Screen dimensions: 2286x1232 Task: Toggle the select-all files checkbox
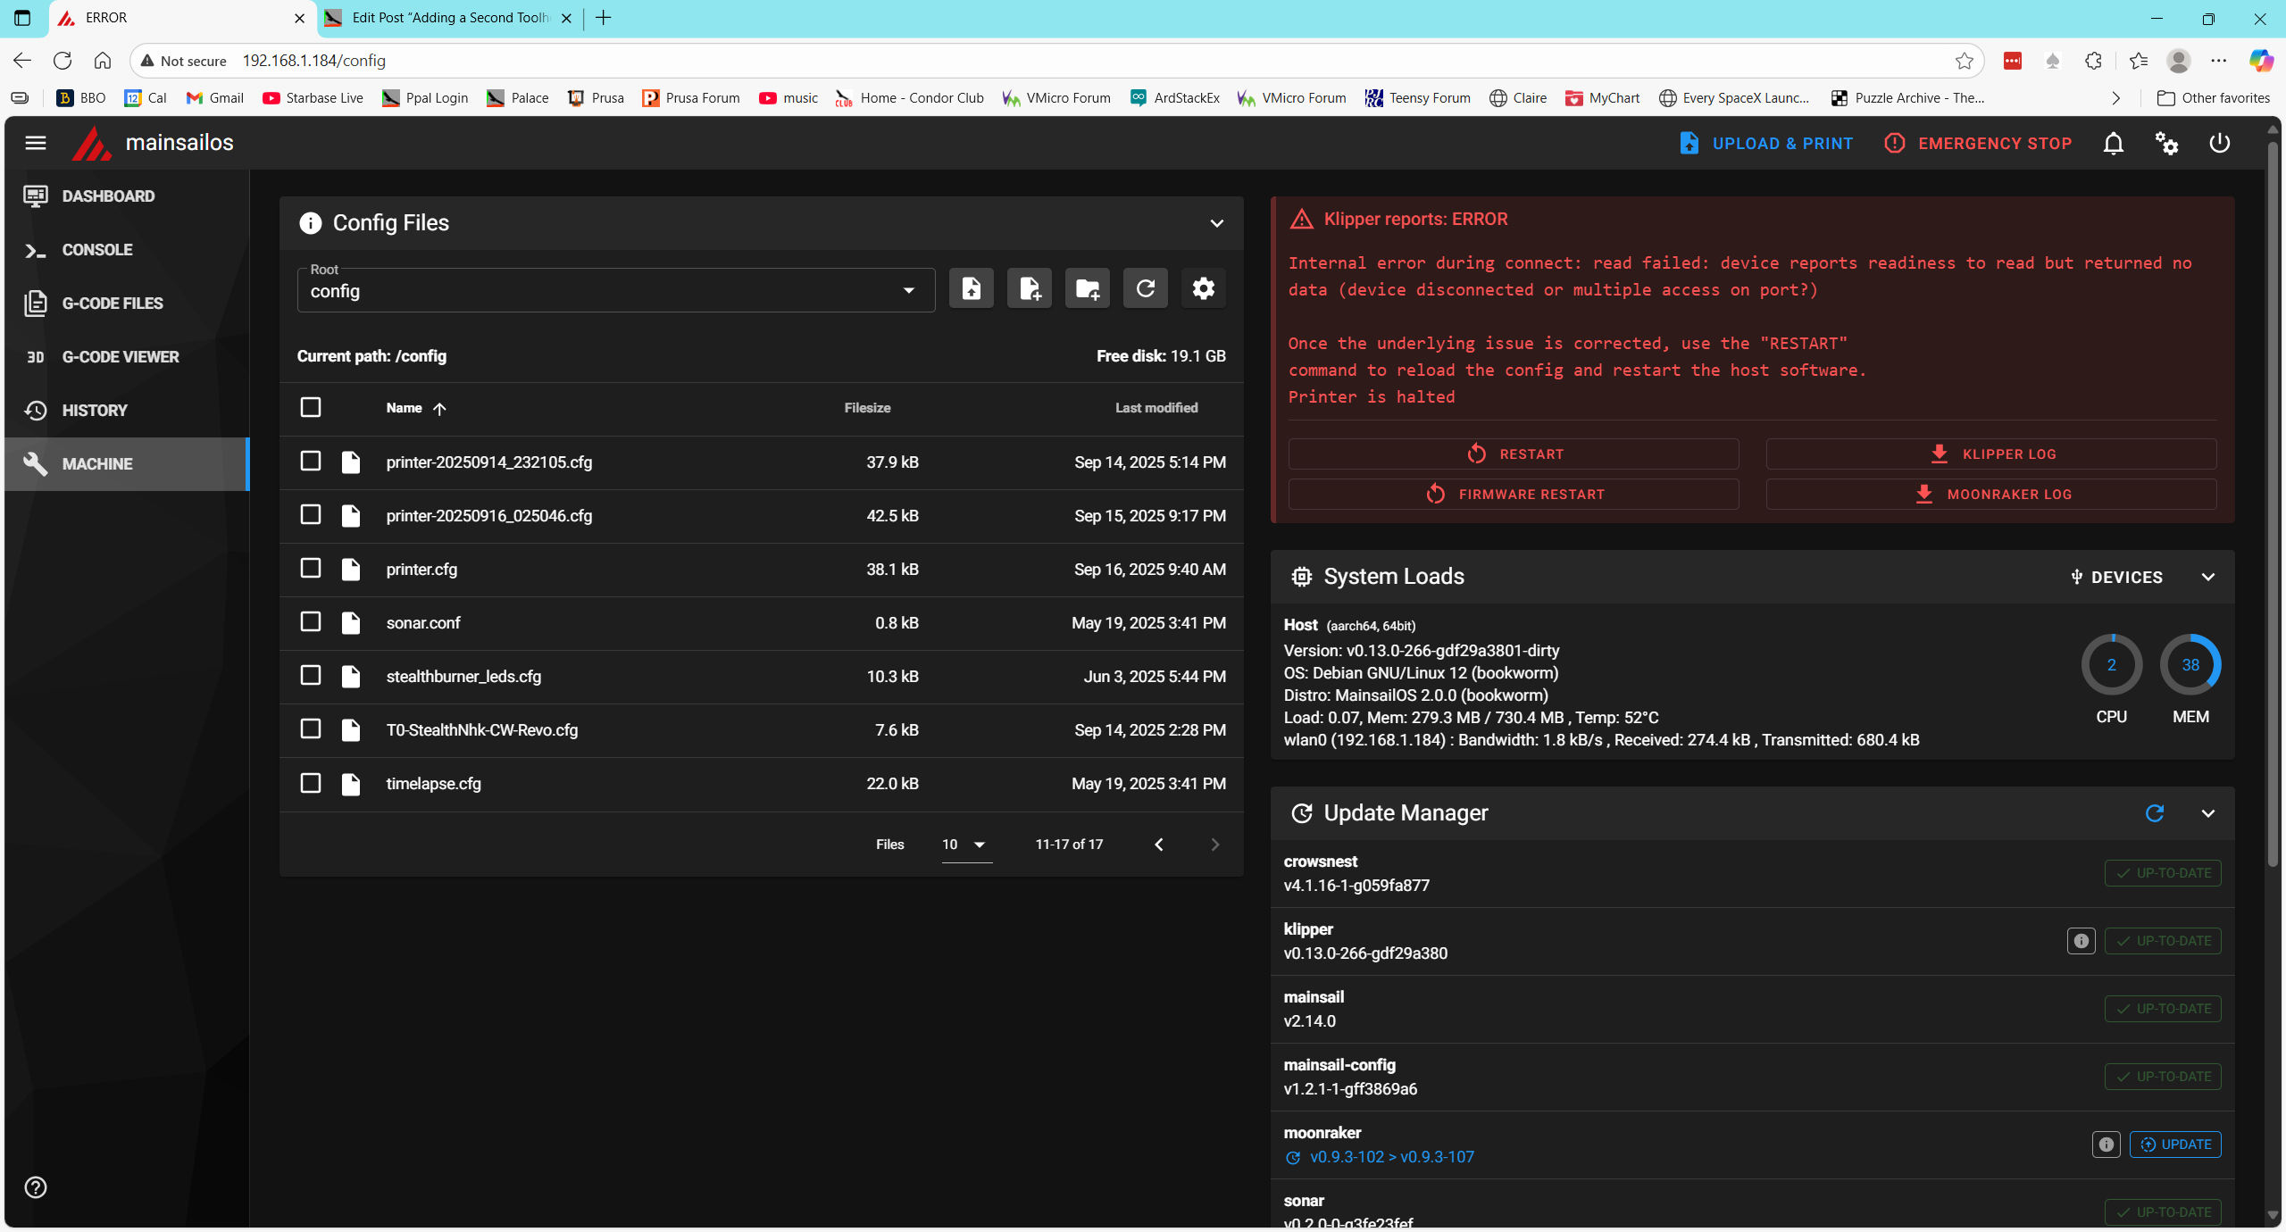(310, 407)
